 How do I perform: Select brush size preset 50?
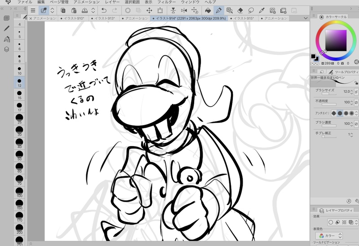(x=19, y=156)
